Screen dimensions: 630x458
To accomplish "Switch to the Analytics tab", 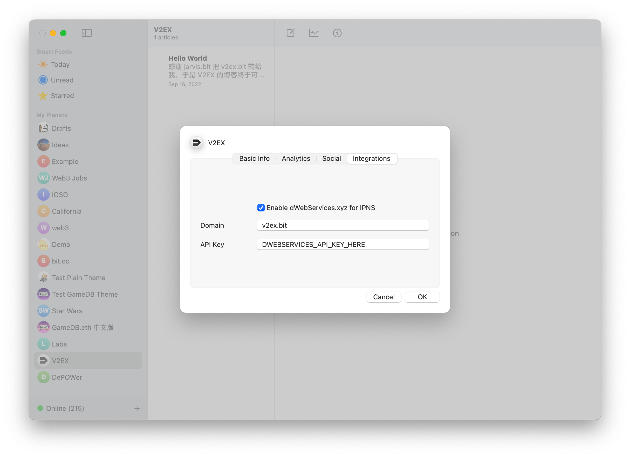I will point(296,158).
